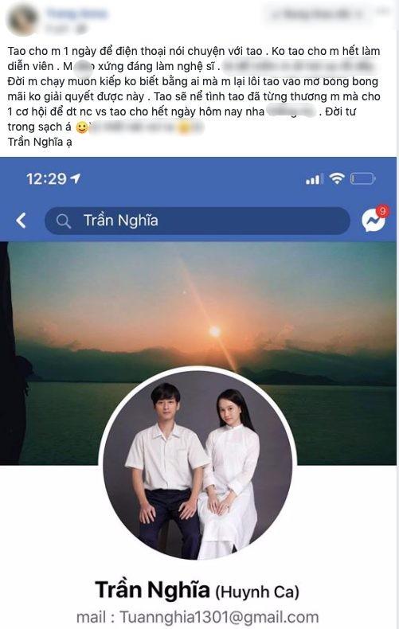Image resolution: width=399 pixels, height=629 pixels.
Task: Tap the back chevron arrow
Action: coord(21,221)
